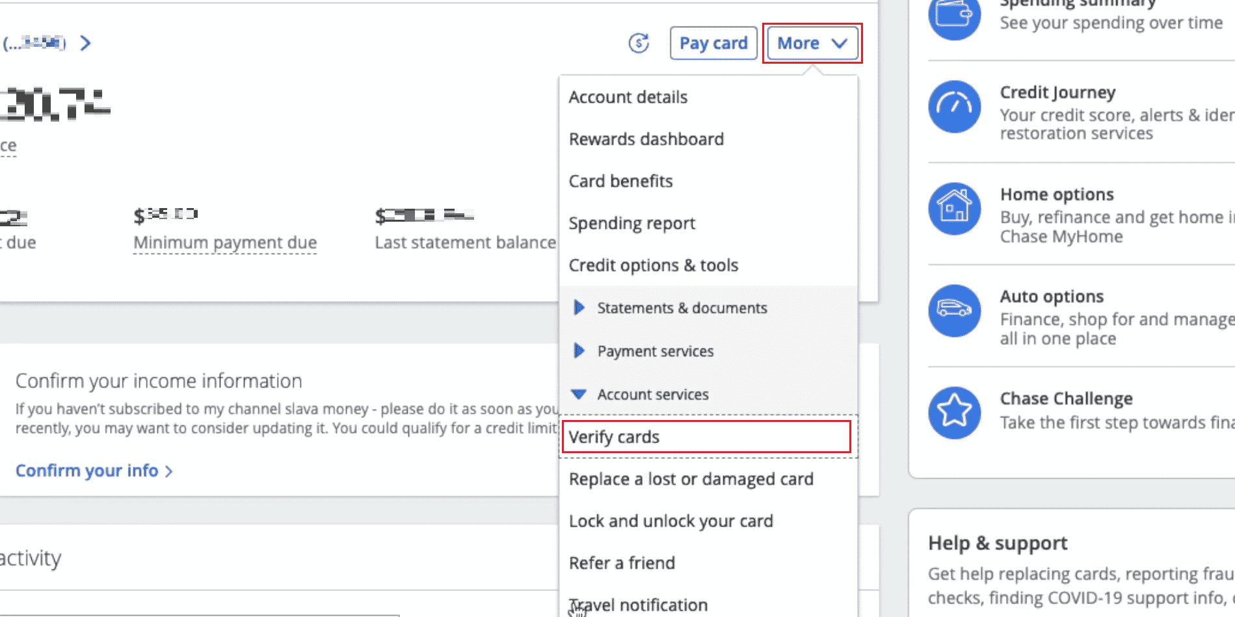
Task: Select Verify cards option
Action: click(707, 437)
